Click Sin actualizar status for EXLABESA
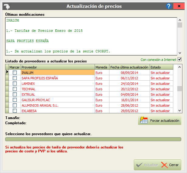 click(x=161, y=111)
